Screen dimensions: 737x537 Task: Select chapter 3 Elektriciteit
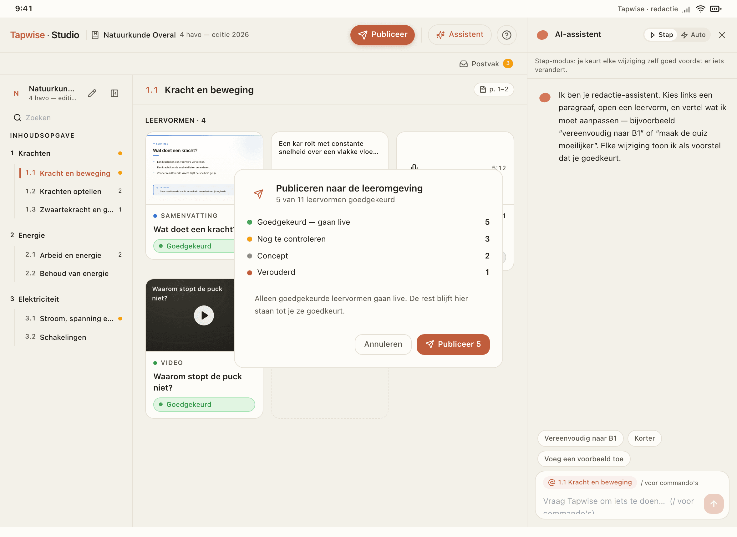click(x=66, y=299)
